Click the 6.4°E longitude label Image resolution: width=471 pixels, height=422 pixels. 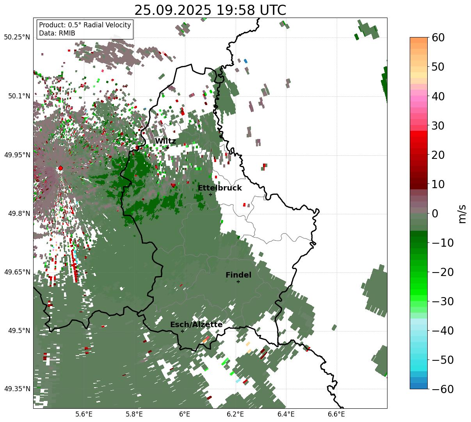pos(286,414)
